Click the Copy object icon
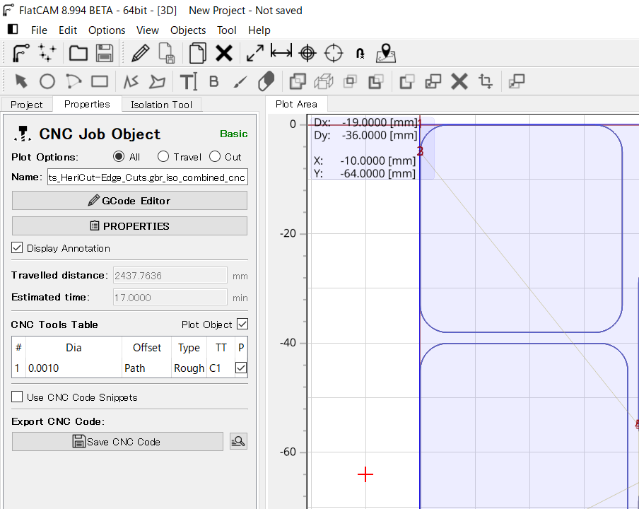This screenshot has width=639, height=509. [198, 53]
